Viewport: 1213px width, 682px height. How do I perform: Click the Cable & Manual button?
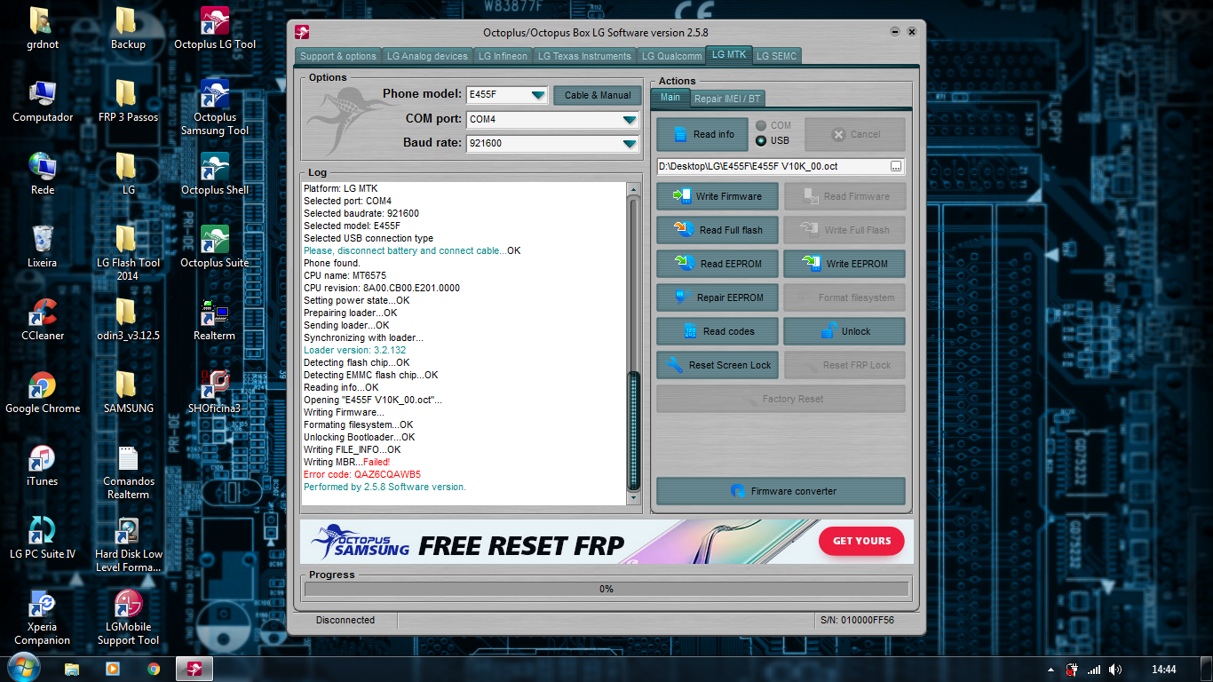click(x=598, y=95)
